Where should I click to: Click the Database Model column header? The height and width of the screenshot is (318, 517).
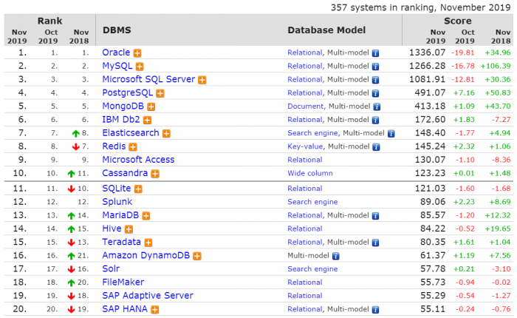pyautogui.click(x=326, y=30)
